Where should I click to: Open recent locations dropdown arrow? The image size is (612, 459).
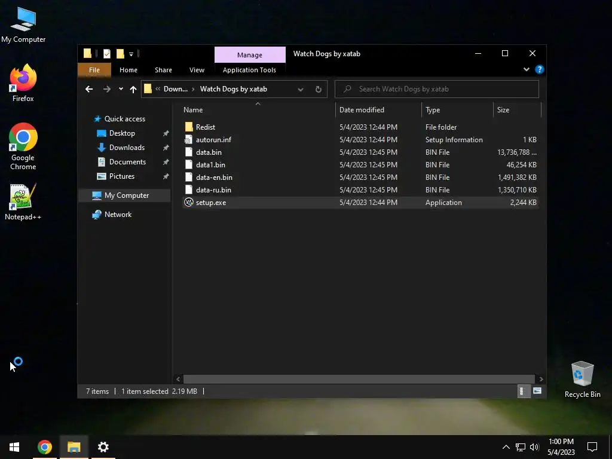tap(121, 89)
